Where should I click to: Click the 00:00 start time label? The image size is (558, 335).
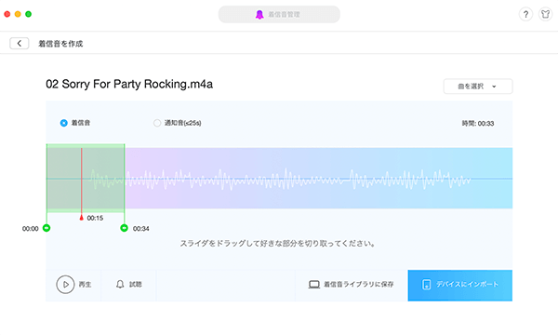coord(31,229)
